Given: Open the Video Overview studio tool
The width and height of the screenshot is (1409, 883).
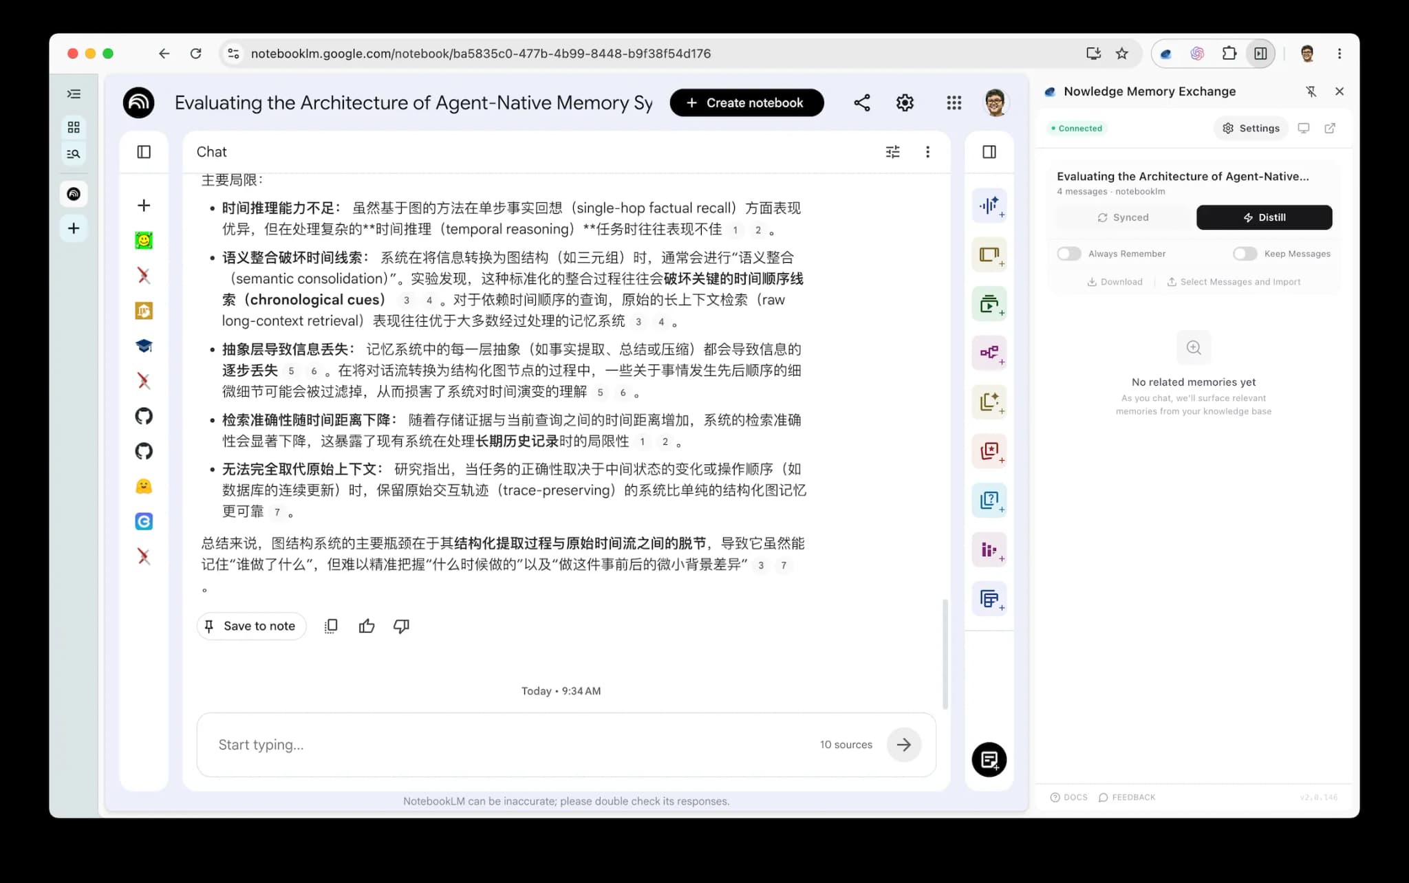Looking at the screenshot, I should (x=989, y=304).
